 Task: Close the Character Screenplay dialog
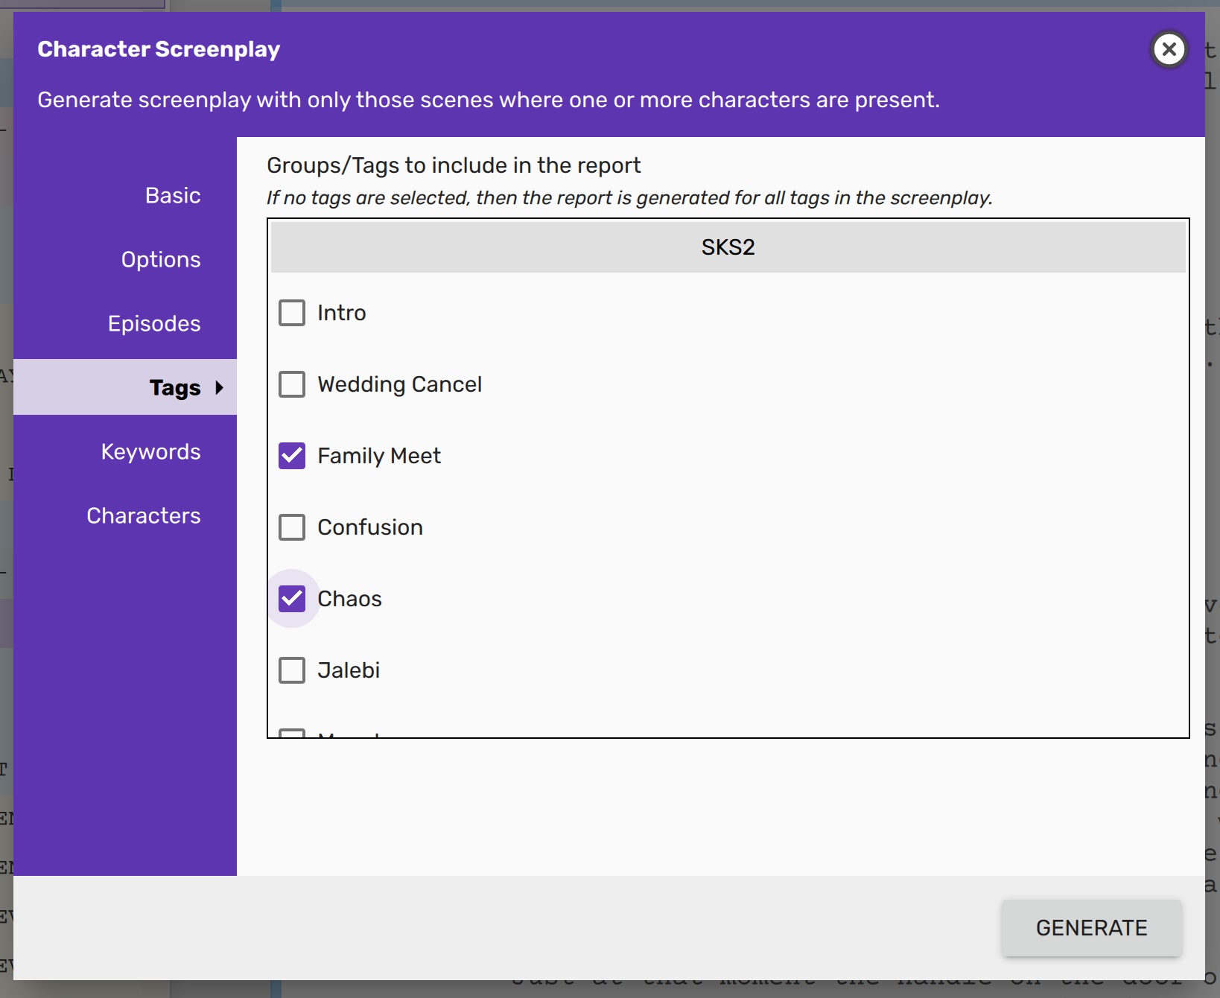(1169, 50)
